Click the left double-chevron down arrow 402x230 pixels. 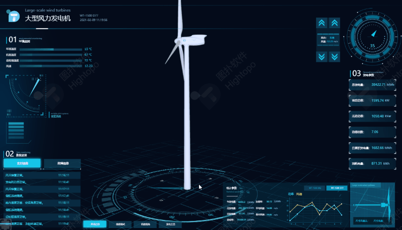322,56
